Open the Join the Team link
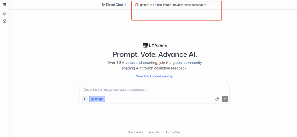The image size is (297, 137). point(173,132)
